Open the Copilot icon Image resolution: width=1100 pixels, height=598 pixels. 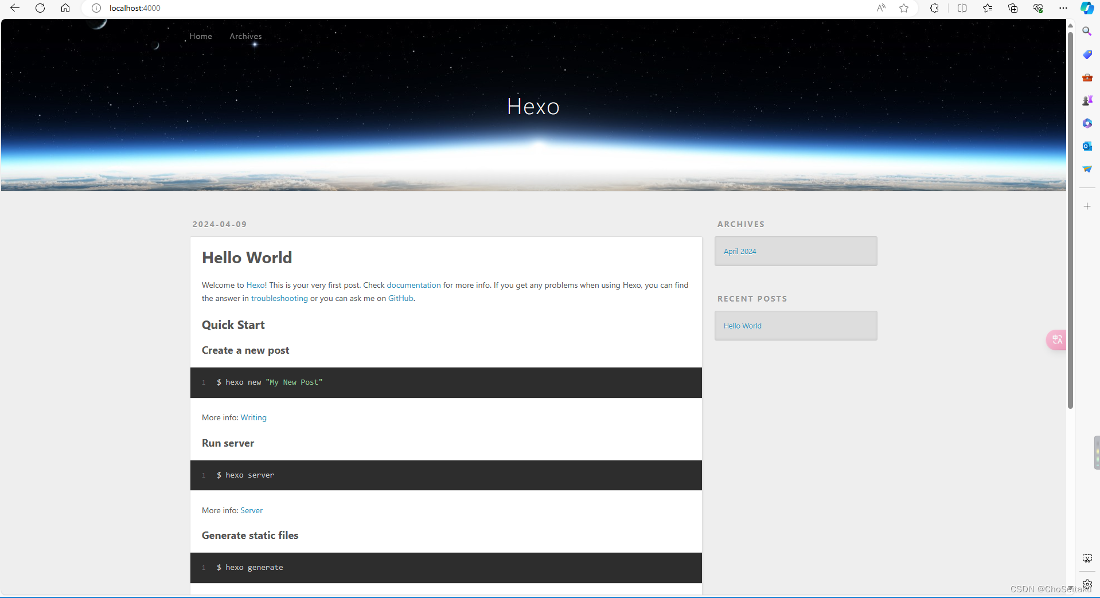coord(1087,8)
